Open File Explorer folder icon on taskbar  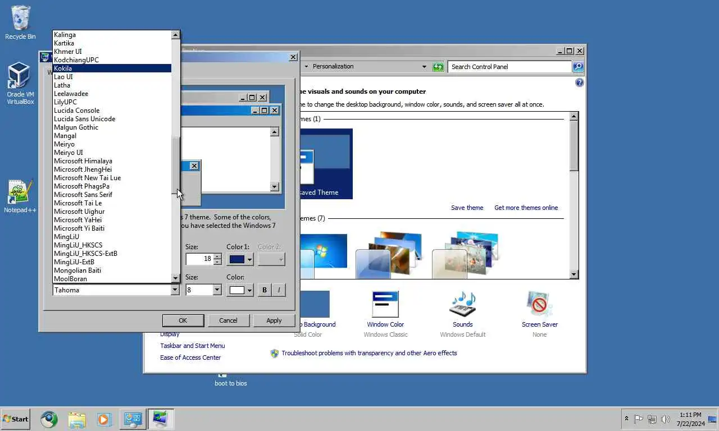[x=77, y=419]
